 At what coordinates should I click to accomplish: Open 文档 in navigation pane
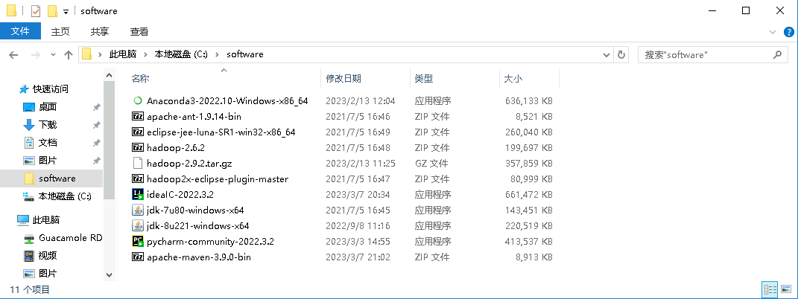[48, 143]
